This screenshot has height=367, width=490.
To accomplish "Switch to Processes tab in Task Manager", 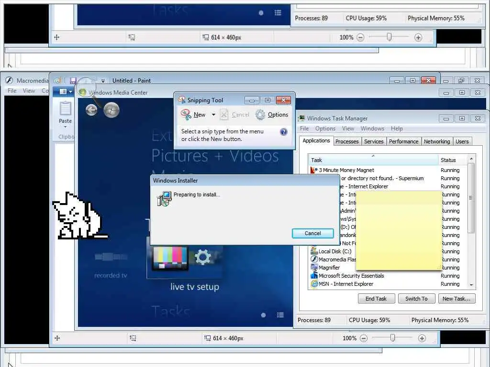I will pos(347,141).
